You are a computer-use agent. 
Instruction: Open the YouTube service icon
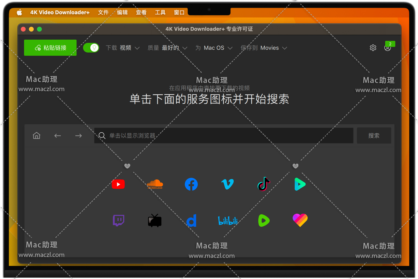(x=118, y=184)
